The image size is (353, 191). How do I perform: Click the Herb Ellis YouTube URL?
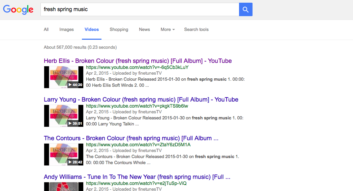pyautogui.click(x=137, y=67)
